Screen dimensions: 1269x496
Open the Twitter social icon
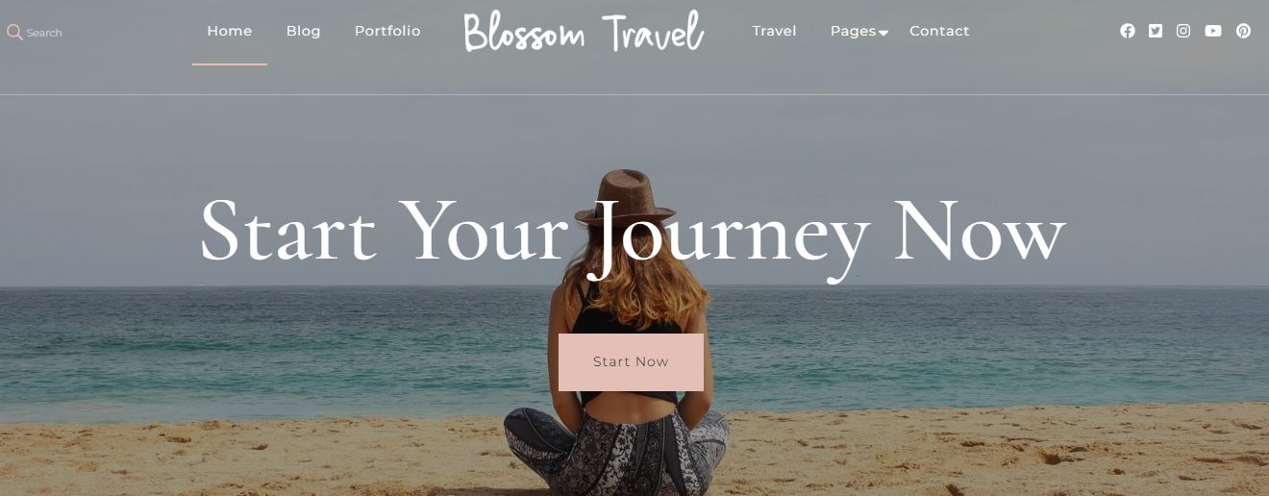pos(1156,31)
